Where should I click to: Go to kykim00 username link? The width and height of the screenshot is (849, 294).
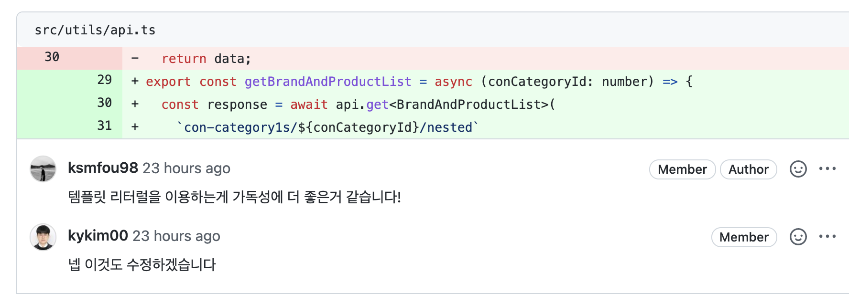[x=98, y=236]
